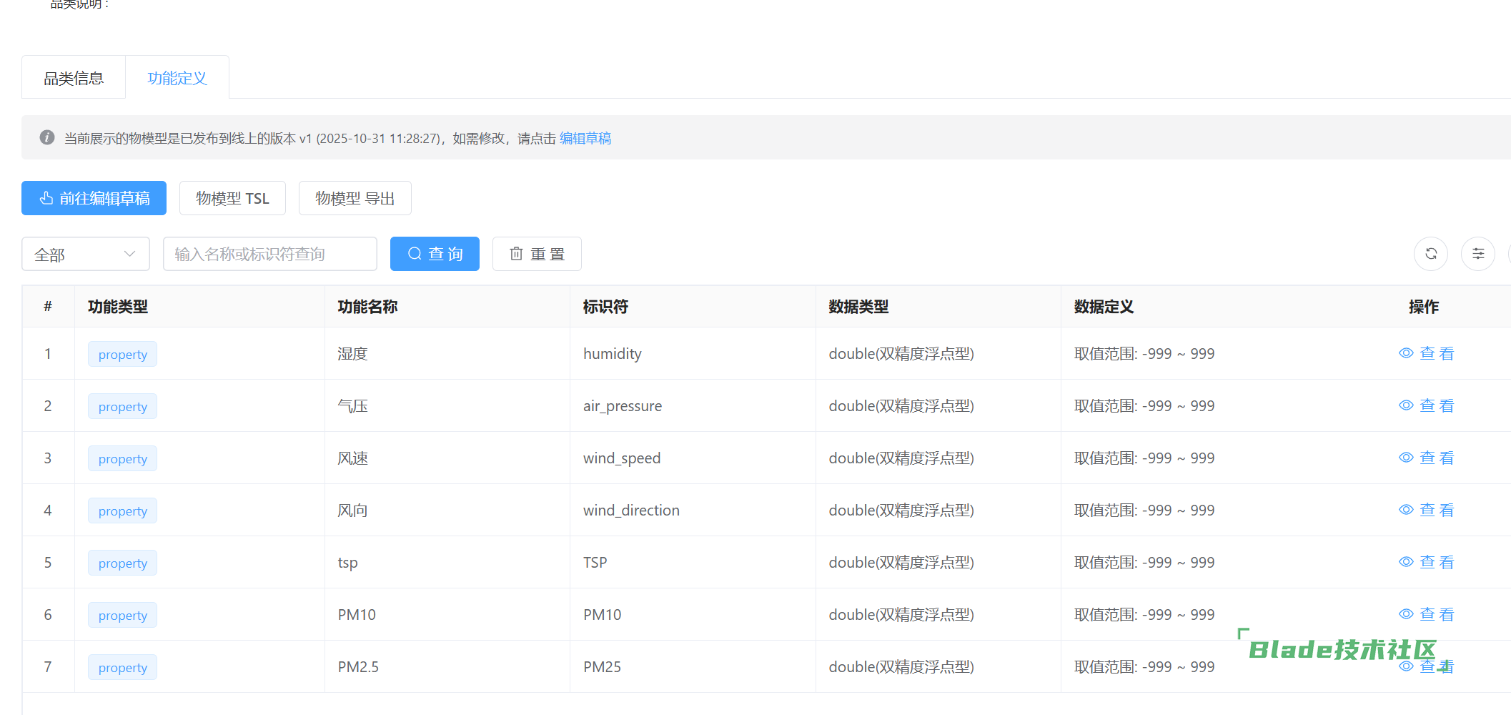
Task: Click the info icon in notice banner
Action: point(47,137)
